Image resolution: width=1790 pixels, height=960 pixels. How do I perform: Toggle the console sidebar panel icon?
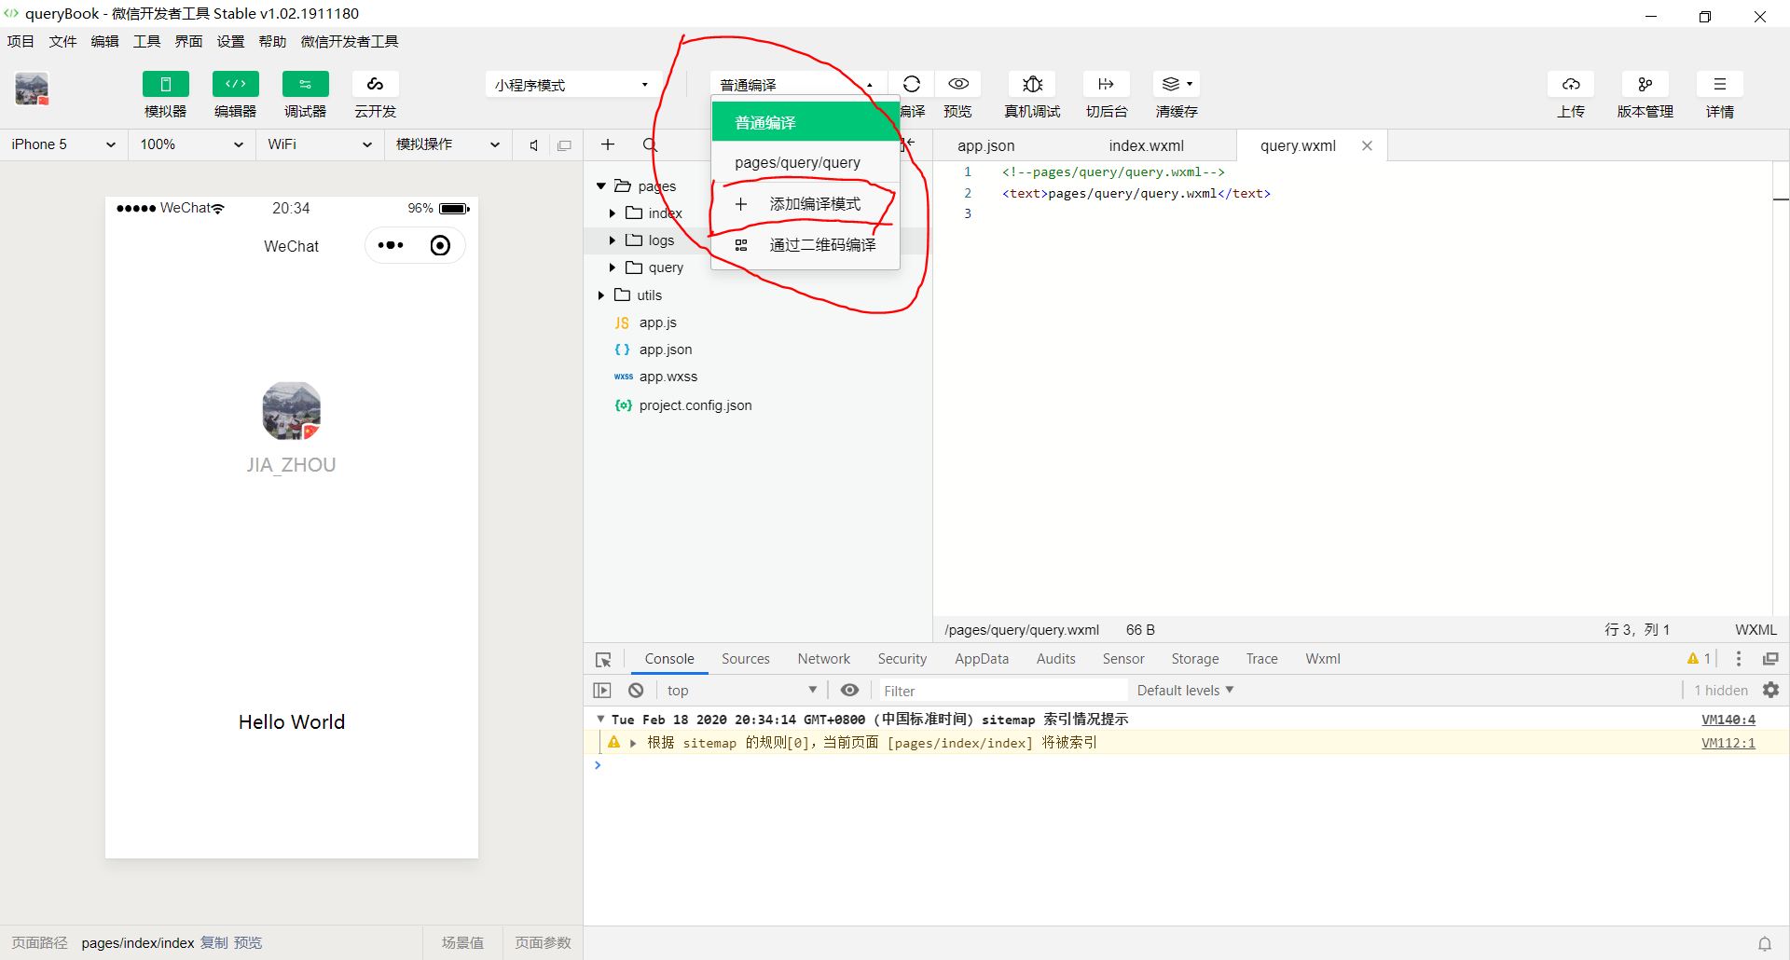tap(602, 691)
